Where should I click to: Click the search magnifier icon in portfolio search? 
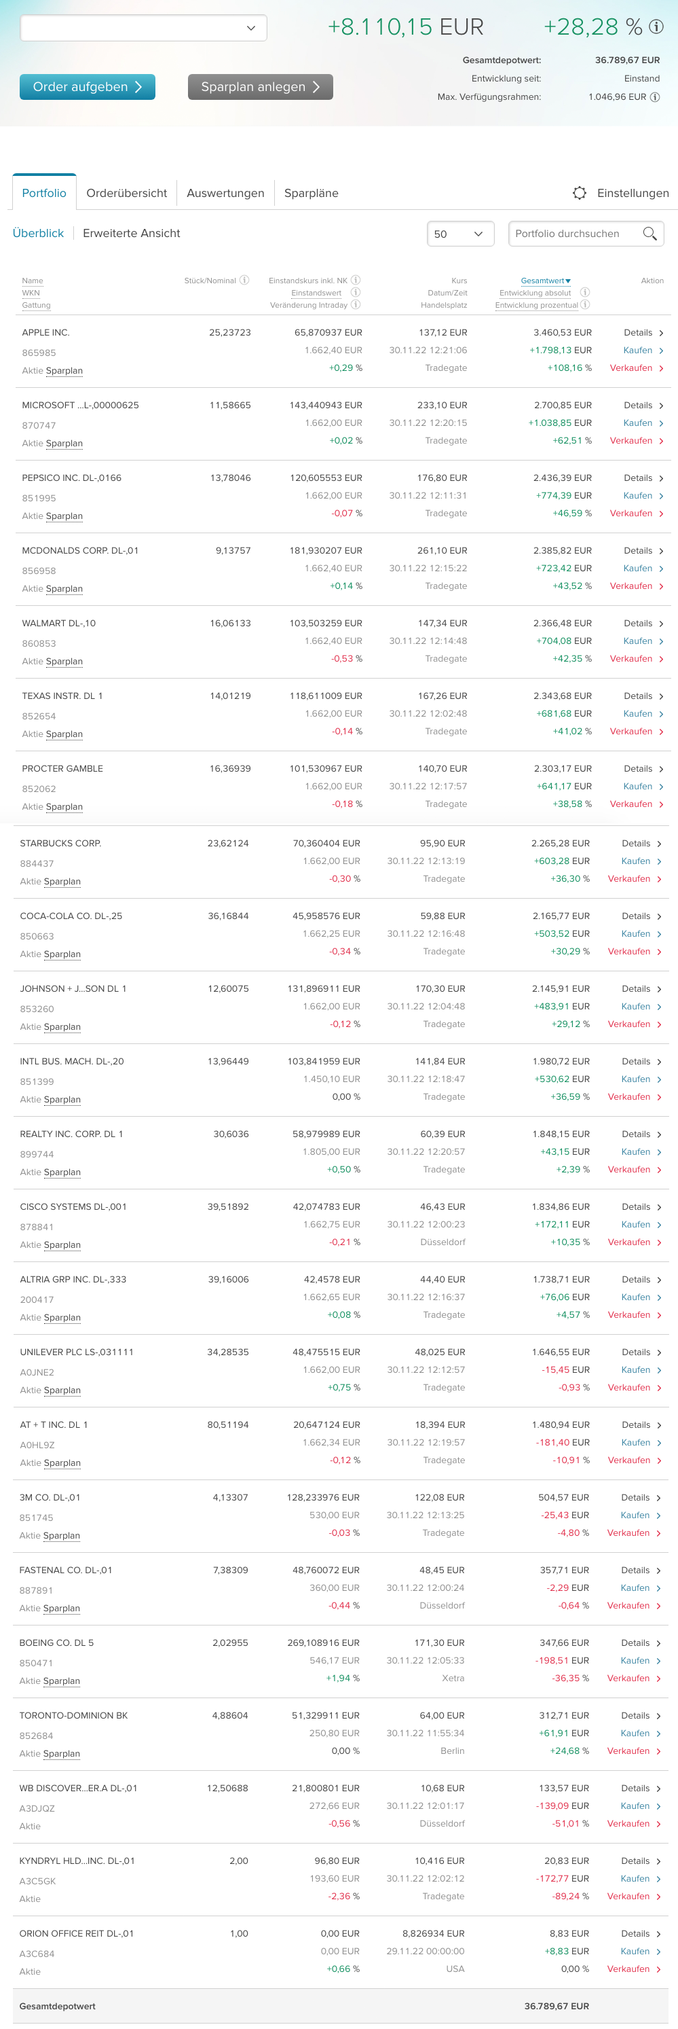(649, 234)
